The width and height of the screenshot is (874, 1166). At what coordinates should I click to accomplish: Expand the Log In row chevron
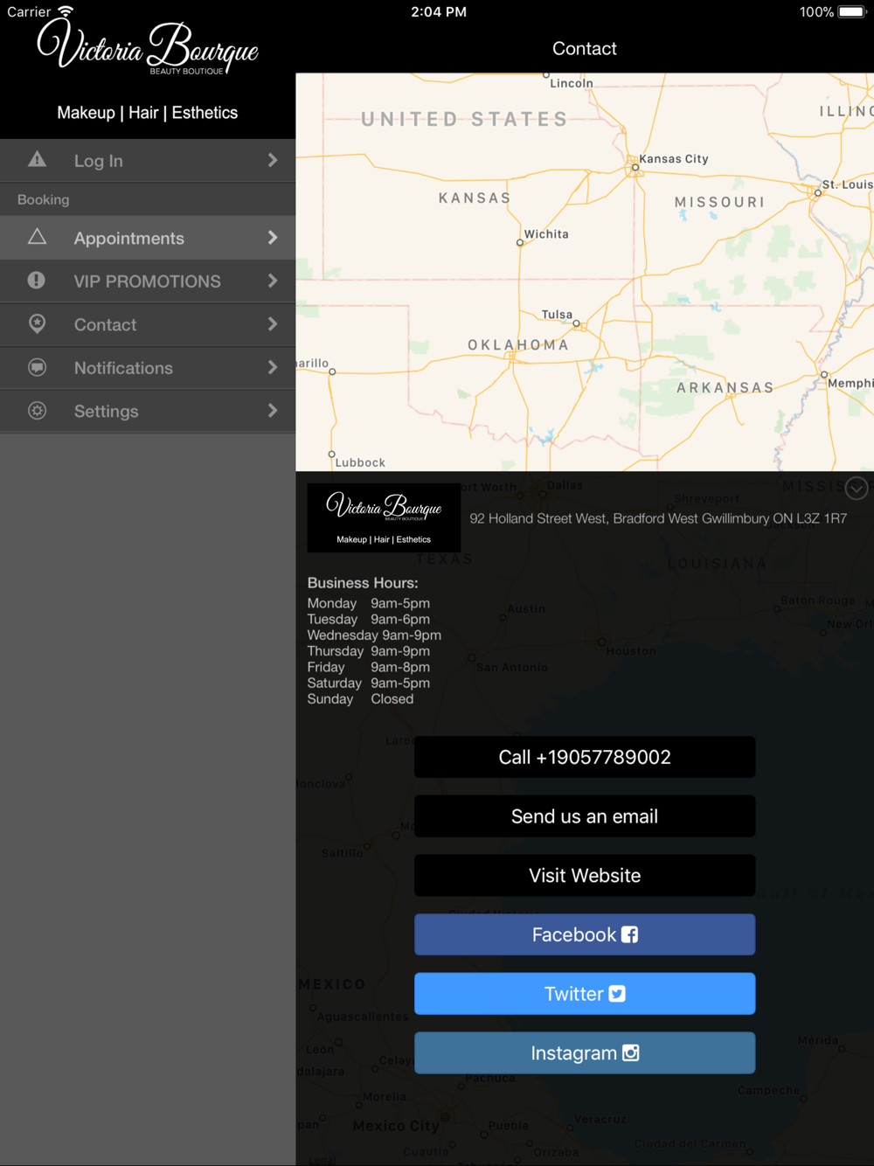tap(273, 160)
